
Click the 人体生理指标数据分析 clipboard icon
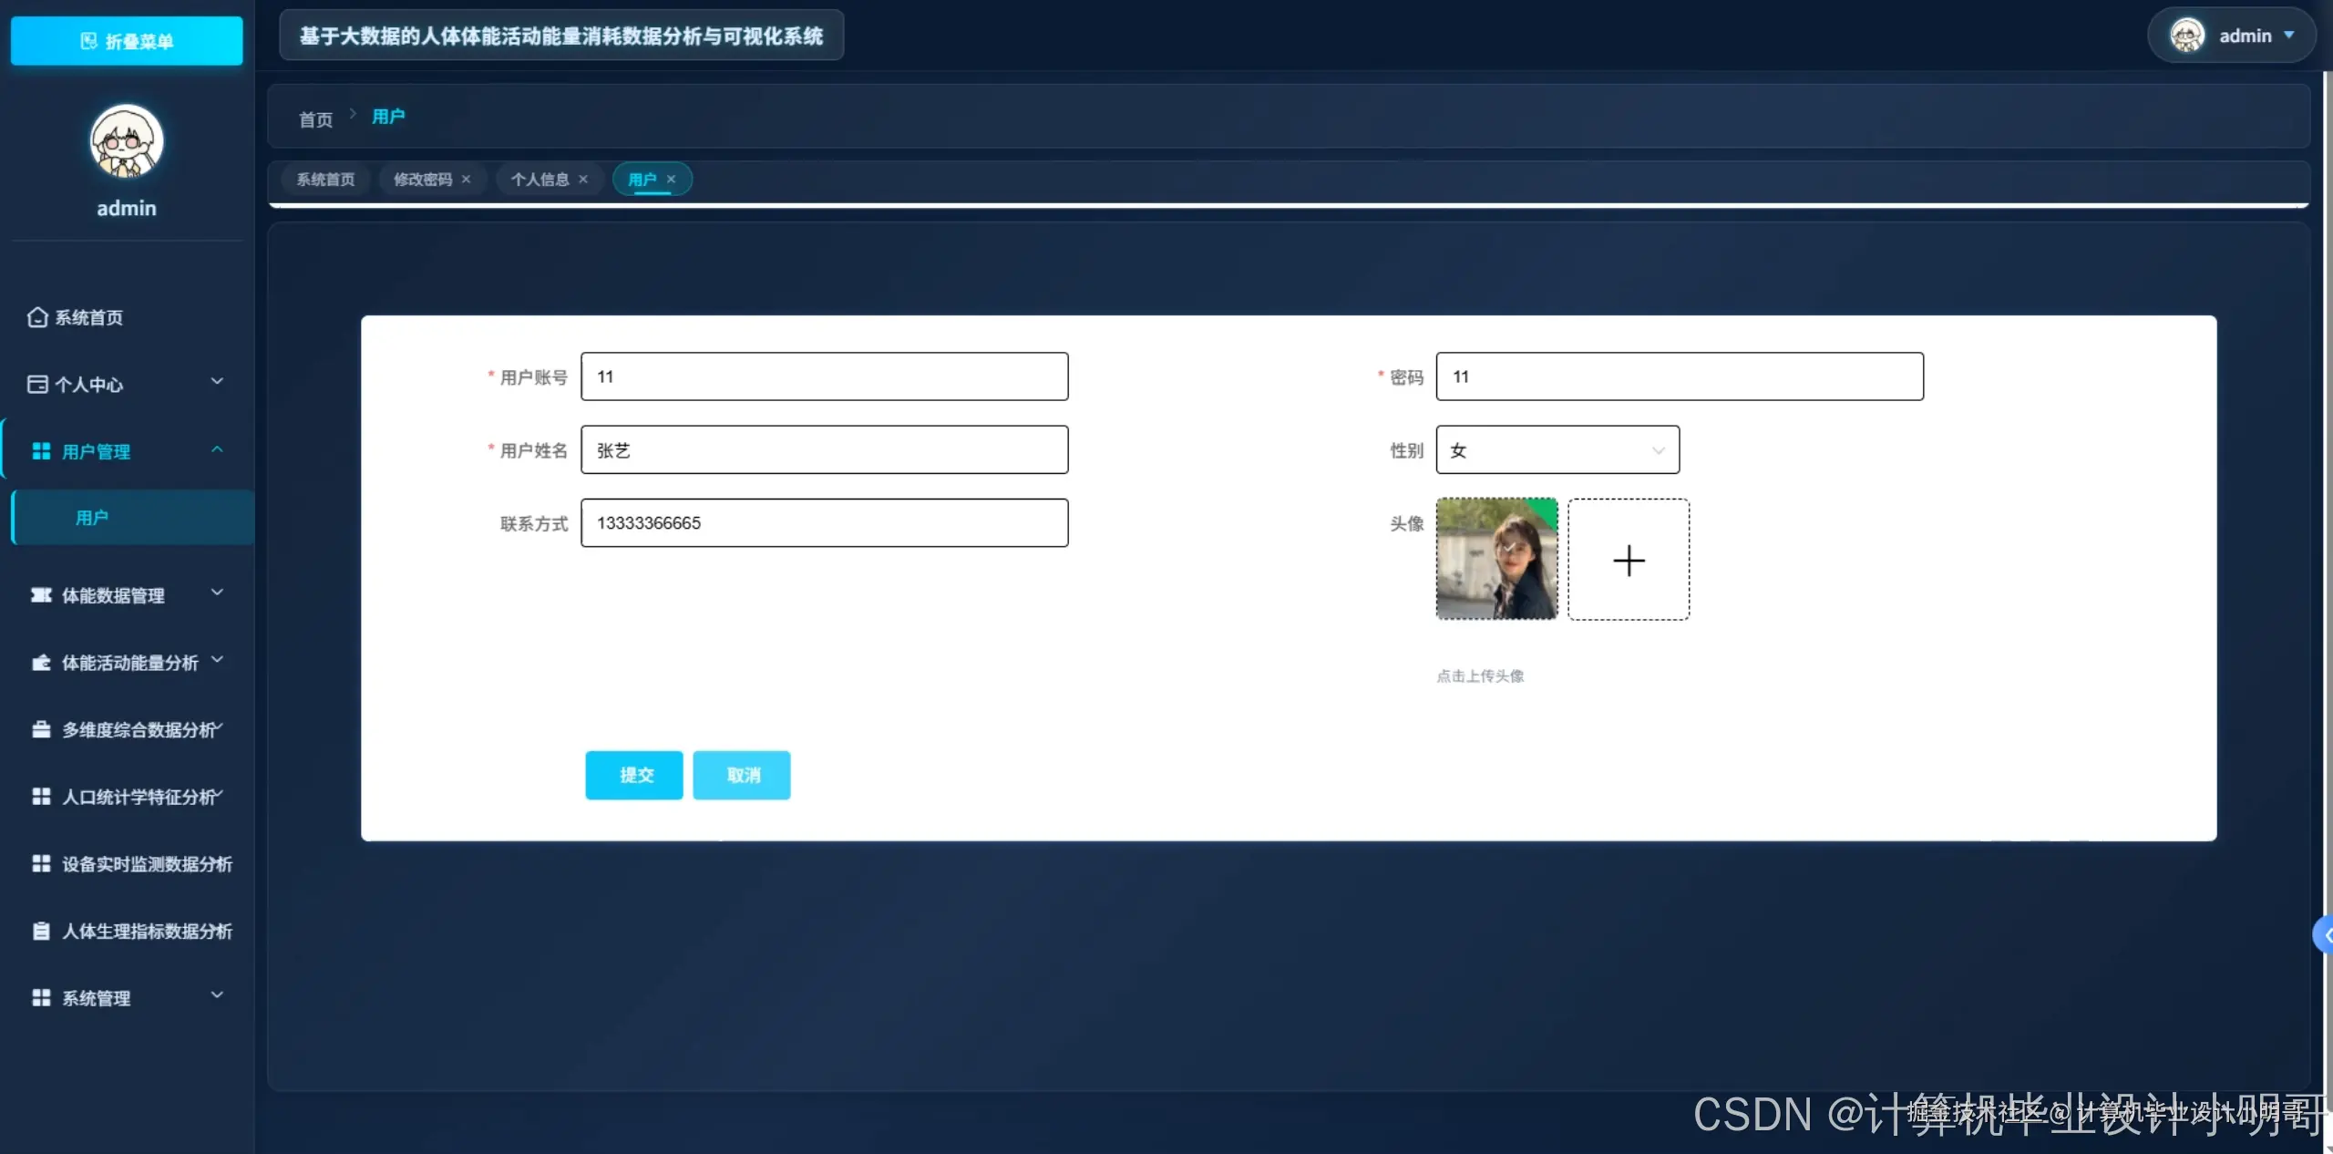(41, 931)
